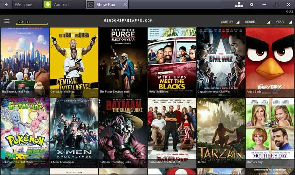
Task: Open the settings gear in the title bar
Action: point(251,4)
